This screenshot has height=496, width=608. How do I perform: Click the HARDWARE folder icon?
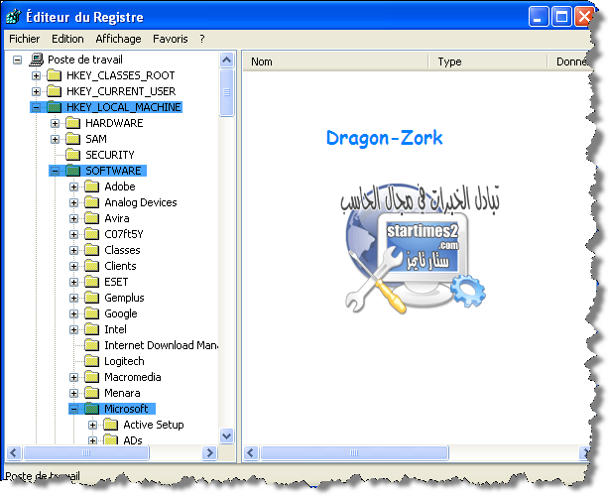click(72, 123)
